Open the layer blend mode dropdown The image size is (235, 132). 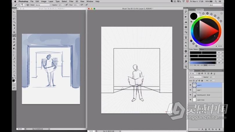tap(196, 77)
